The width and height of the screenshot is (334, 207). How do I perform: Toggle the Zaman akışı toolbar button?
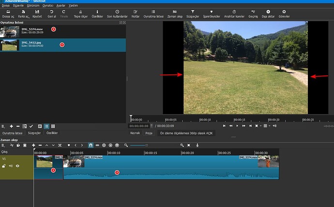175,14
